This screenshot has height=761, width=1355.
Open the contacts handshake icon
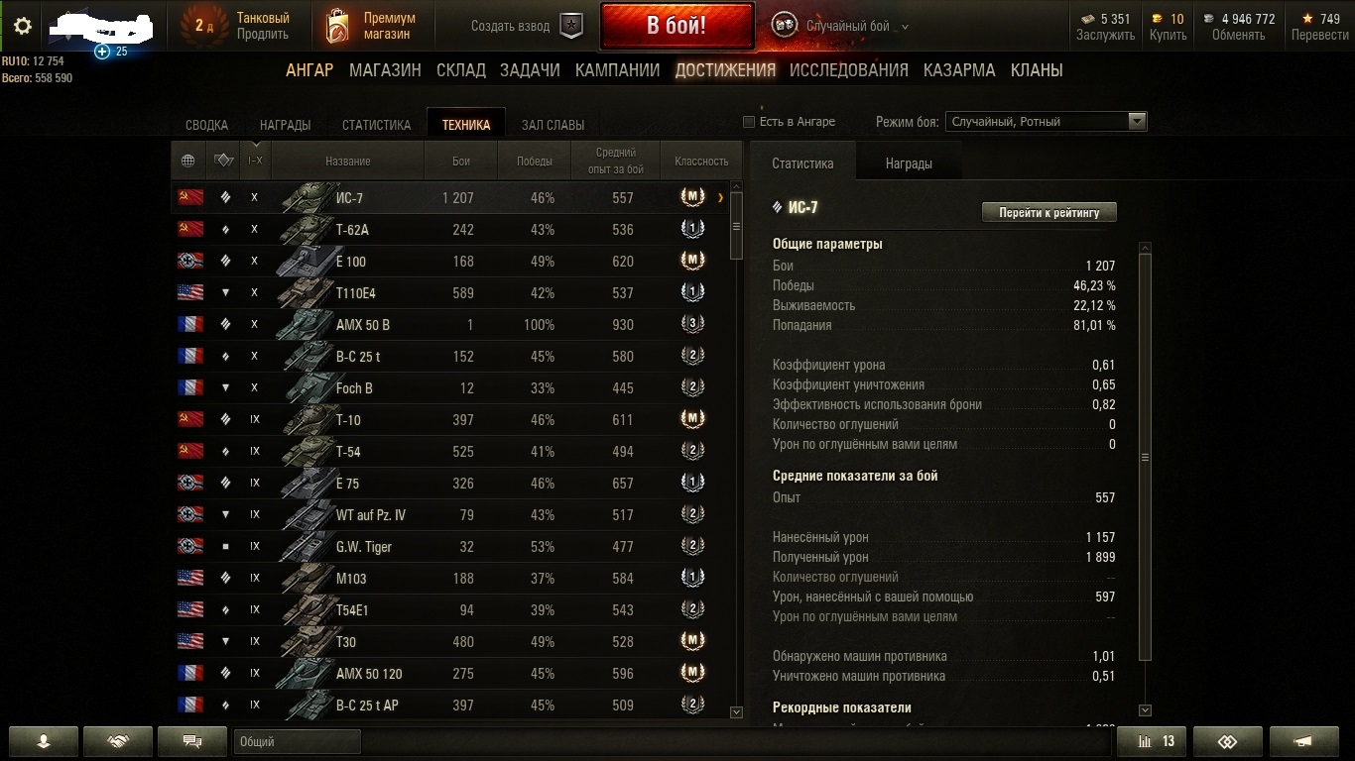pos(118,741)
